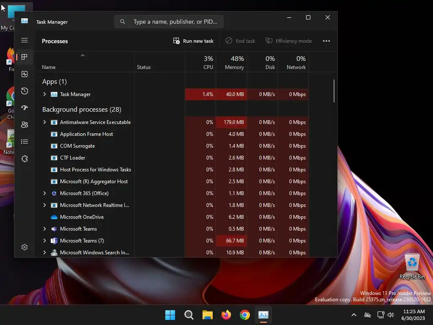Click Run new task button
Viewport: 433px width, 325px height.
click(193, 41)
